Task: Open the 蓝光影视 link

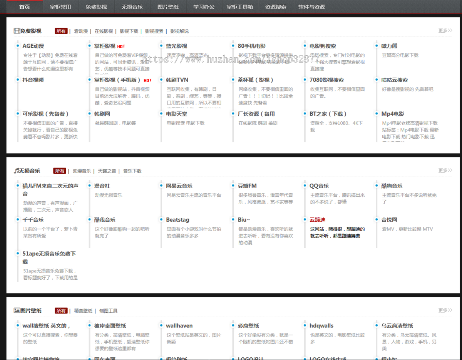Action: click(176, 46)
